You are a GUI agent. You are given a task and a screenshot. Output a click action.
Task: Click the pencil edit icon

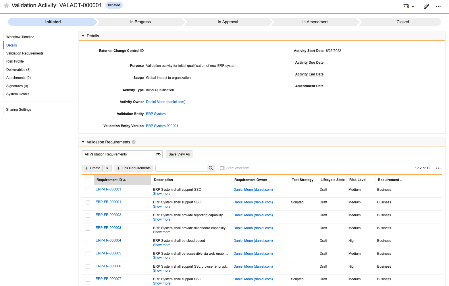(426, 6)
